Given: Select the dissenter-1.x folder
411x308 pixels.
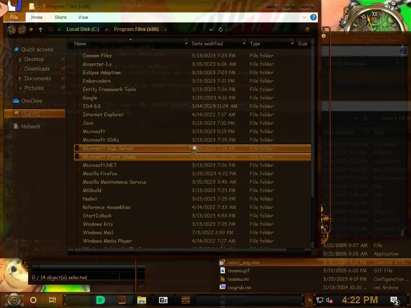Looking at the screenshot, I should tap(192, 64).
